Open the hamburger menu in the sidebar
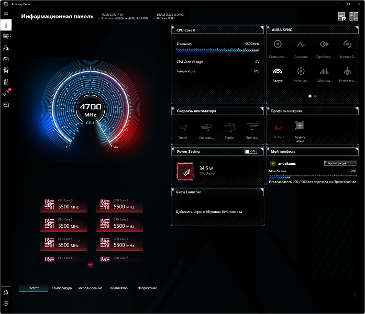 tap(6, 13)
